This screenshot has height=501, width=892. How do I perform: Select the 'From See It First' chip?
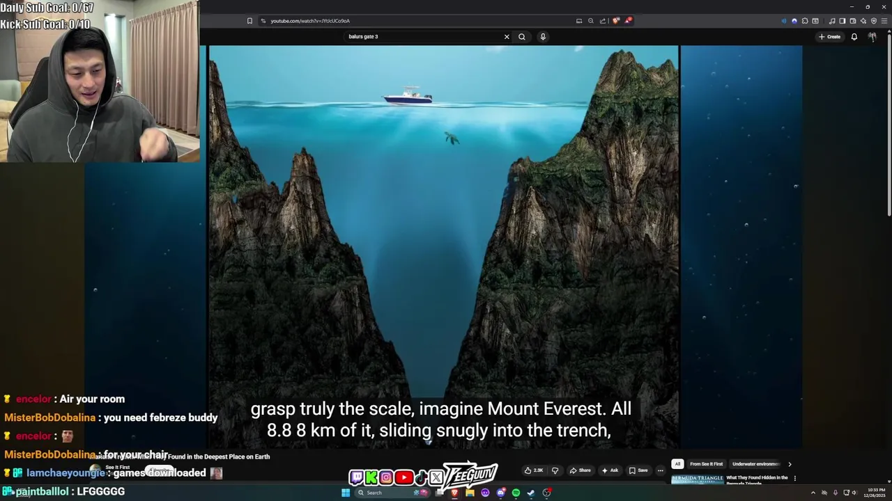(x=706, y=464)
